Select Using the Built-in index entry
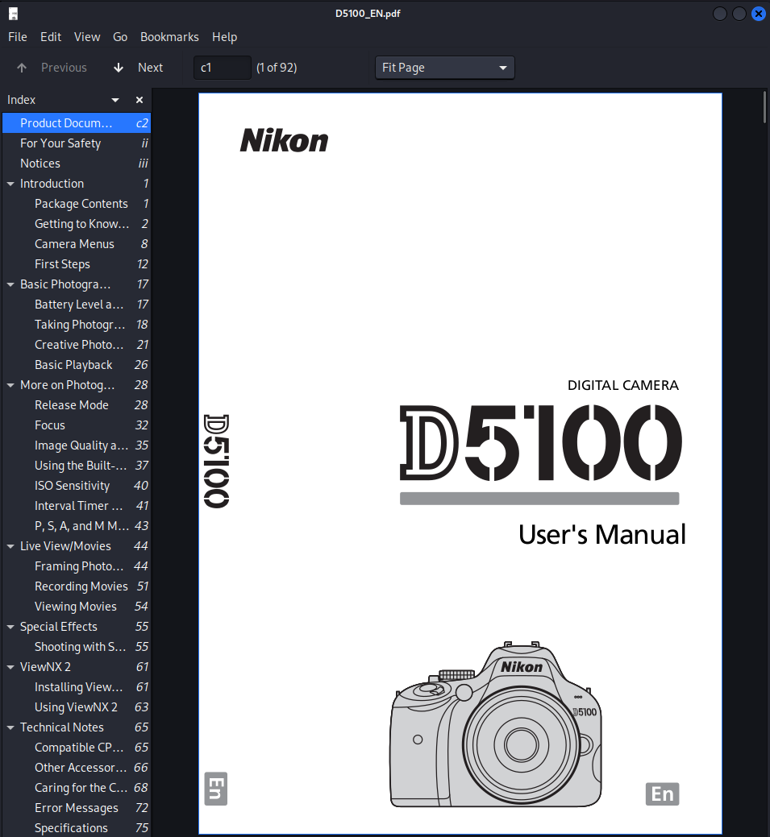The image size is (770, 837). click(x=77, y=466)
